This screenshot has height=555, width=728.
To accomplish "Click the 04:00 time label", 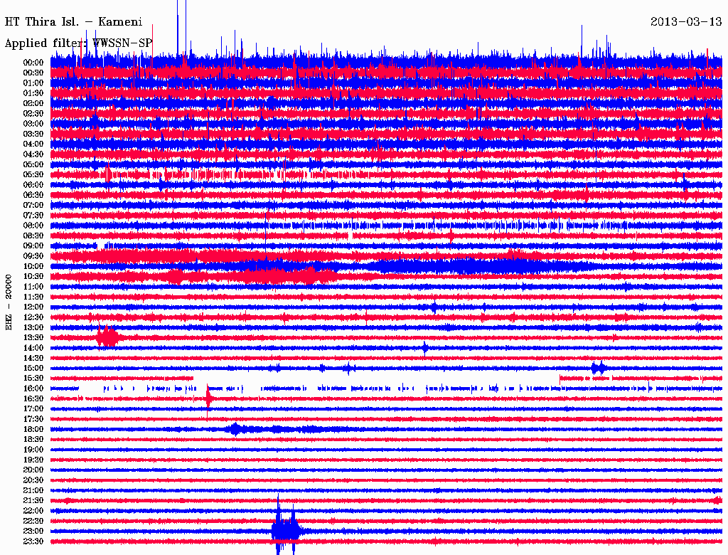I will pos(33,144).
